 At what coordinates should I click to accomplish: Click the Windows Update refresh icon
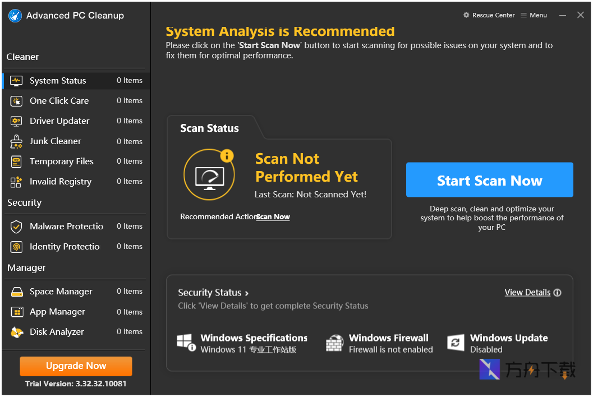(x=456, y=343)
